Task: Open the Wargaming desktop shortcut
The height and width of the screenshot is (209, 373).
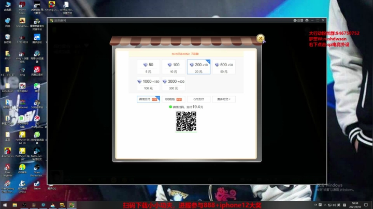Action: pos(37,122)
